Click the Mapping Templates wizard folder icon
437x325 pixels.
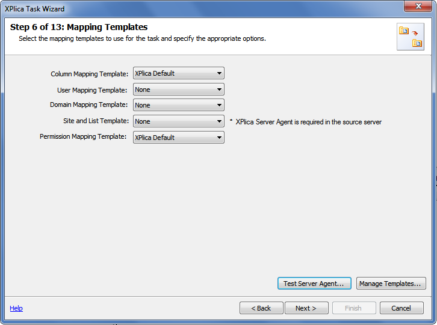tap(411, 37)
